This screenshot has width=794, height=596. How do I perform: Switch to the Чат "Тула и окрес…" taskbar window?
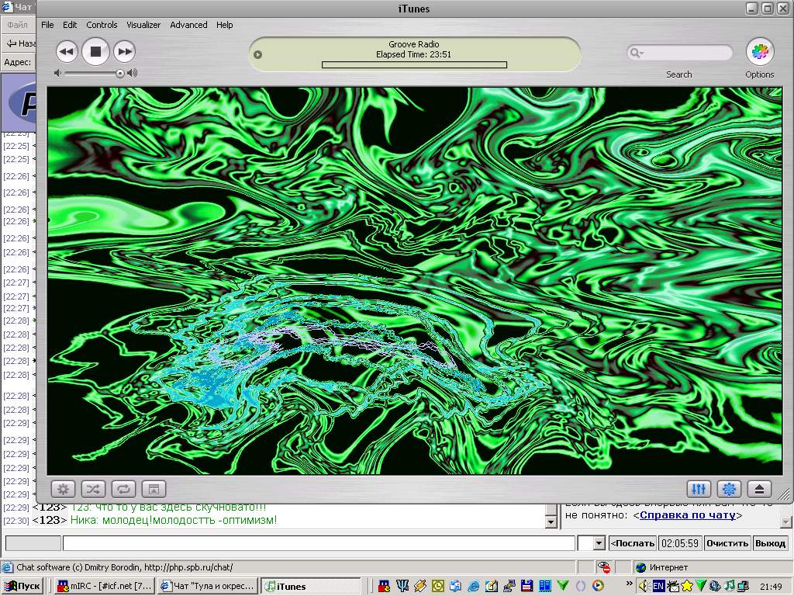[x=208, y=587]
